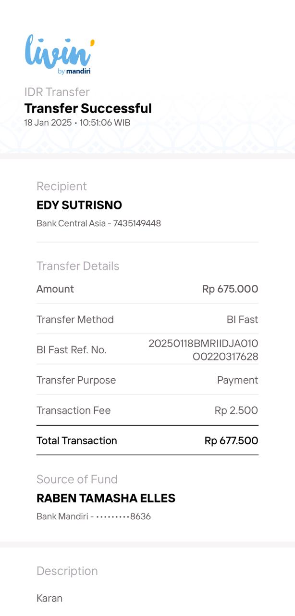This screenshot has width=295, height=616.
Task: Click the BI Fast reference number
Action: [x=203, y=350]
